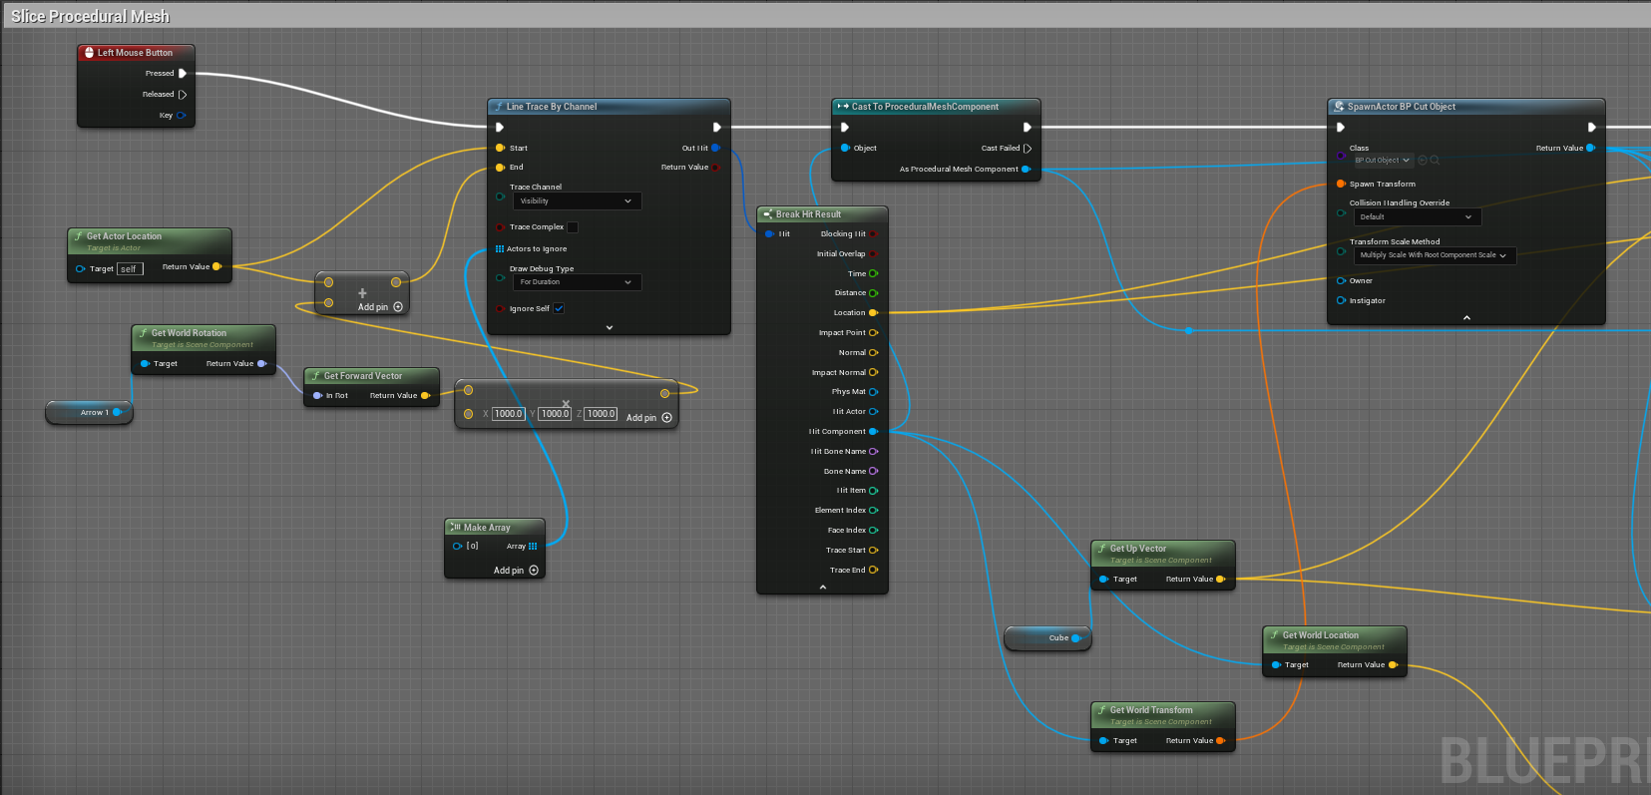Select the Get World Location node title

click(x=1320, y=635)
